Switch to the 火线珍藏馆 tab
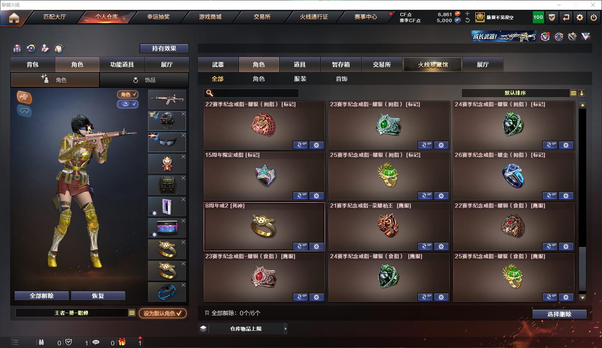Image resolution: width=602 pixels, height=348 pixels. pyautogui.click(x=433, y=65)
